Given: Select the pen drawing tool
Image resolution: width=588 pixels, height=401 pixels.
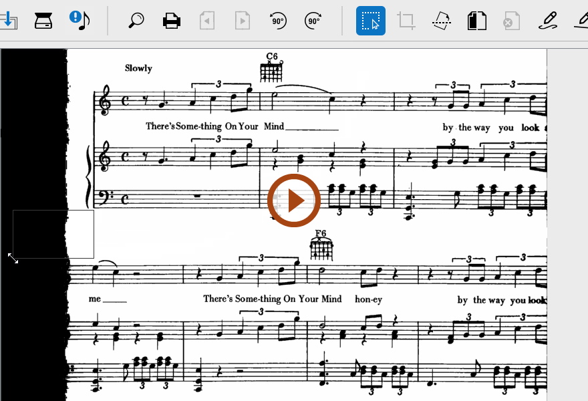Looking at the screenshot, I should click(x=548, y=21).
